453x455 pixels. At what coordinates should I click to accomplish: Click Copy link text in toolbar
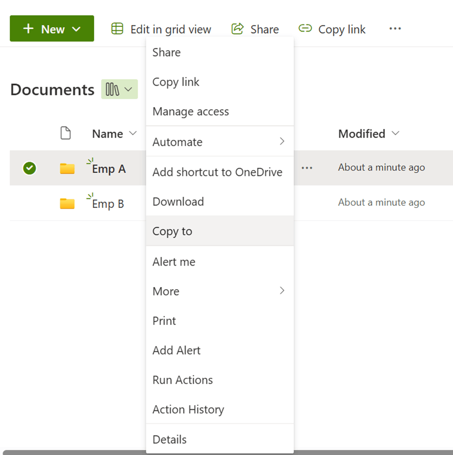[342, 29]
